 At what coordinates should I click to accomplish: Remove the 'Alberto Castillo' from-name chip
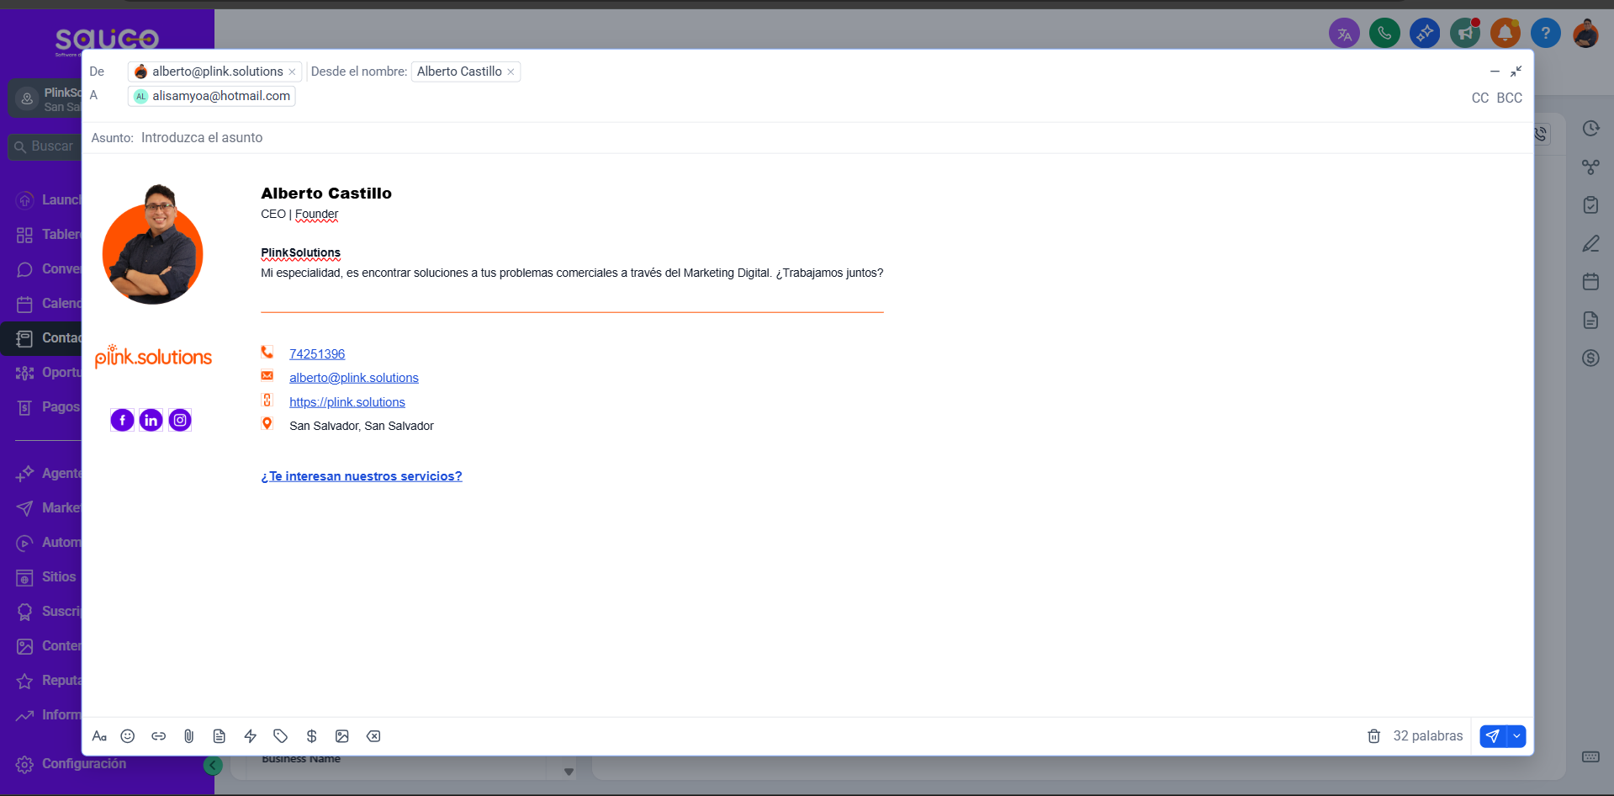click(x=511, y=72)
